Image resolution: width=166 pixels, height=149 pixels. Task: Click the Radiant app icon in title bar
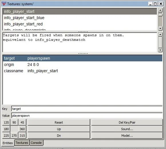[4, 4]
